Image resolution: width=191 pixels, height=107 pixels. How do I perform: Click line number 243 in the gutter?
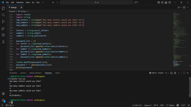(11, 41)
